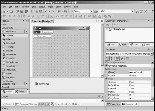
Task: Click the Save All toolbar icon
Action: tap(26, 11)
